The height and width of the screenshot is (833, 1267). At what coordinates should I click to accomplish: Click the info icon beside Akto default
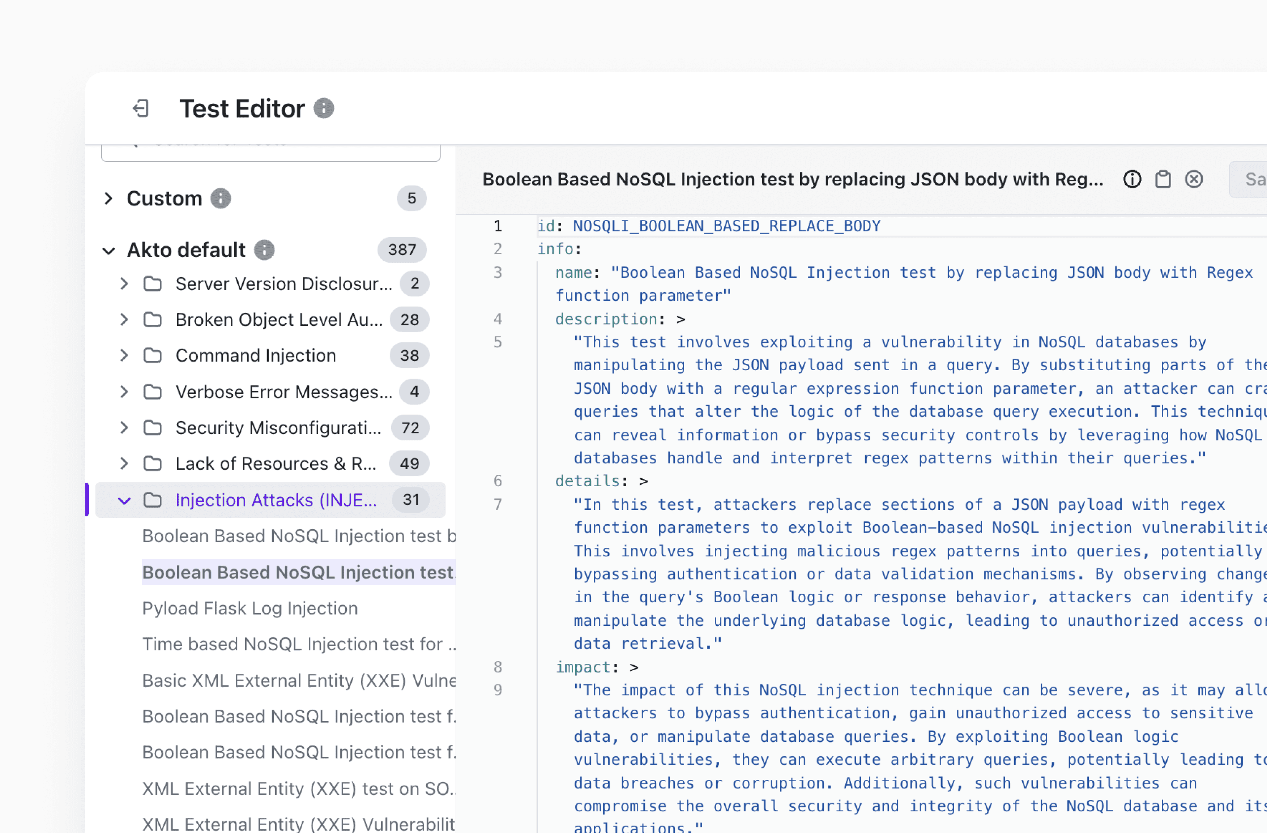point(264,249)
